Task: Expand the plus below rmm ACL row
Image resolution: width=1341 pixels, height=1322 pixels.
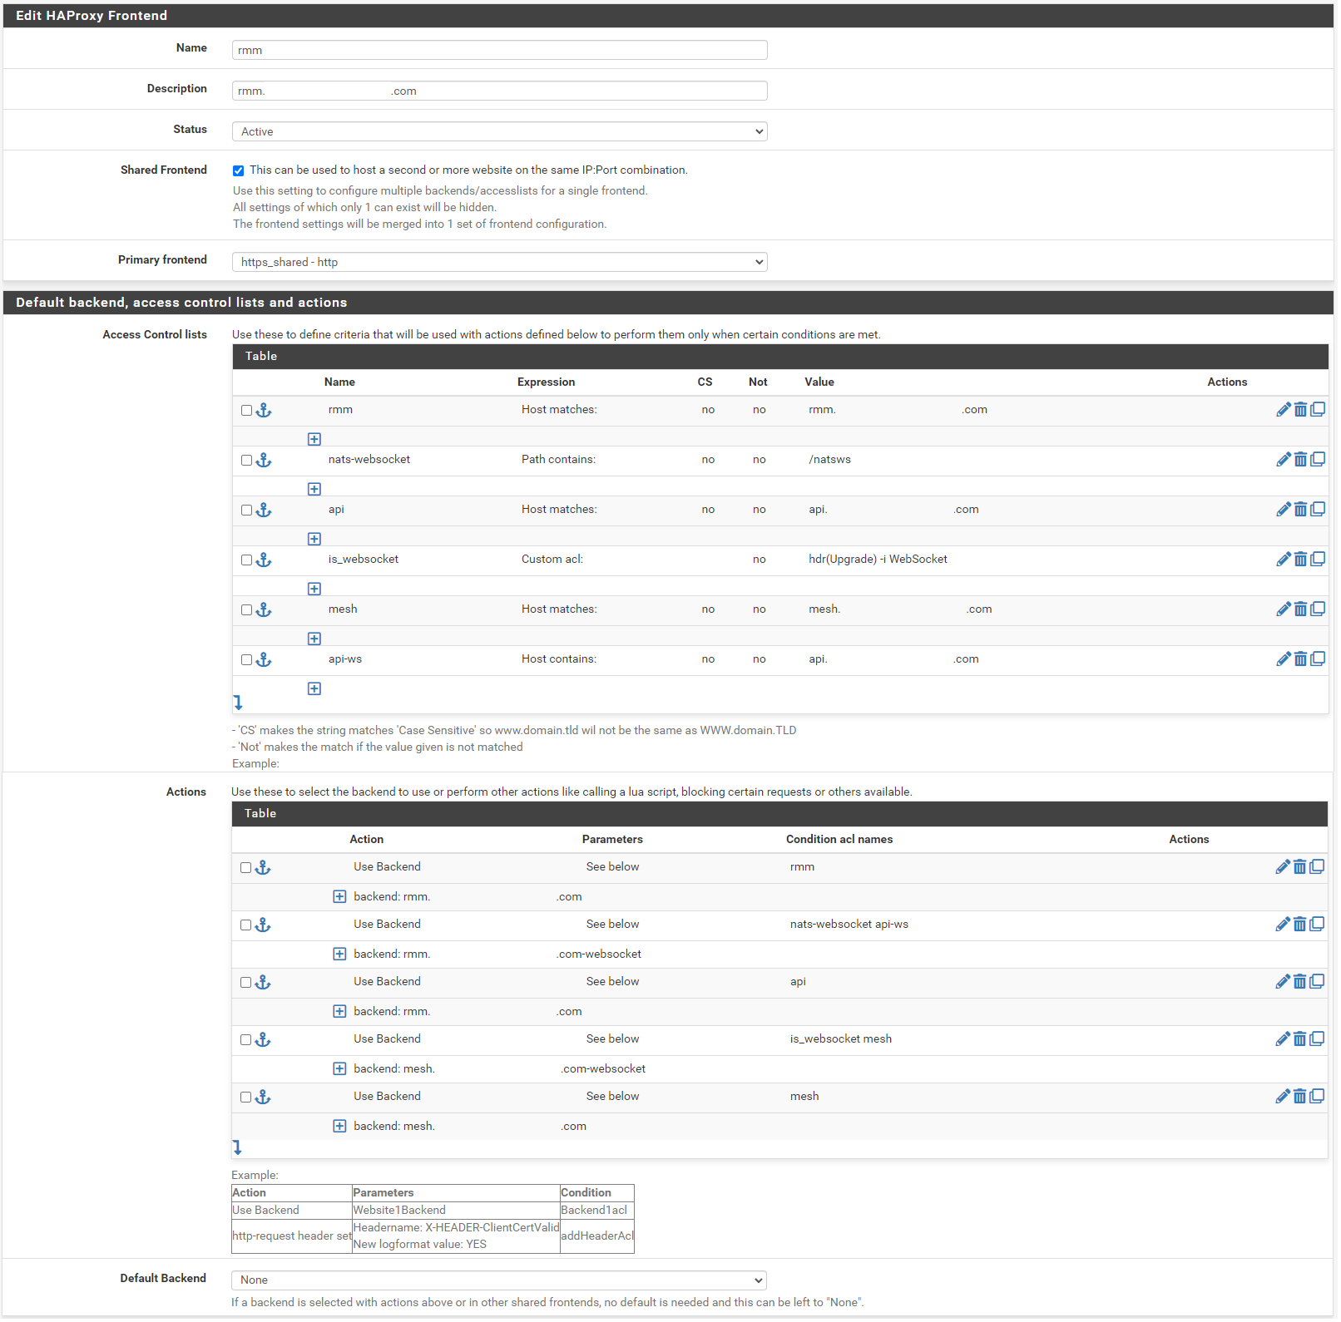Action: (x=314, y=439)
